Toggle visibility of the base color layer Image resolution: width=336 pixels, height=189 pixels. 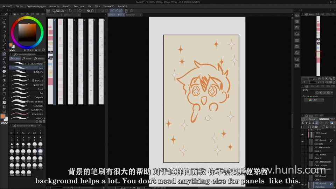[x=302, y=142]
